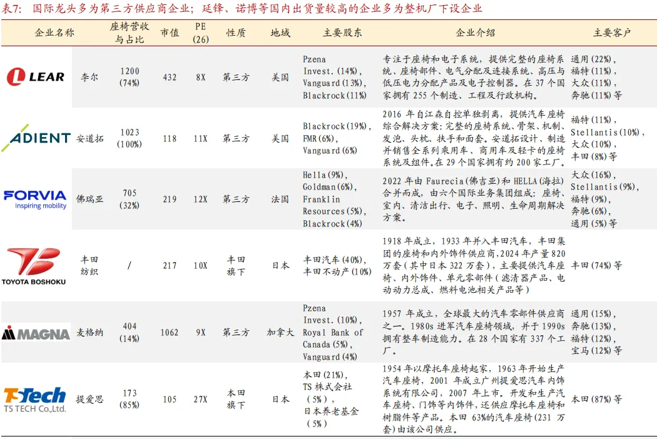Click the 企业介绍 column header
657x439 pixels.
tap(476, 33)
